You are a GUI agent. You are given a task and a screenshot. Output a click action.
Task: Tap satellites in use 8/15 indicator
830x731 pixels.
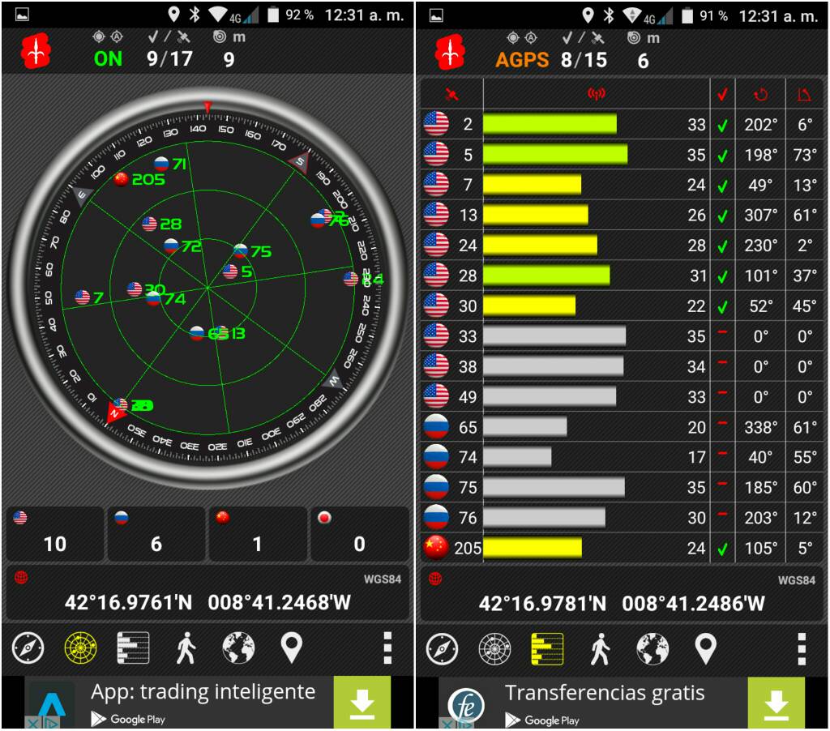[x=584, y=60]
